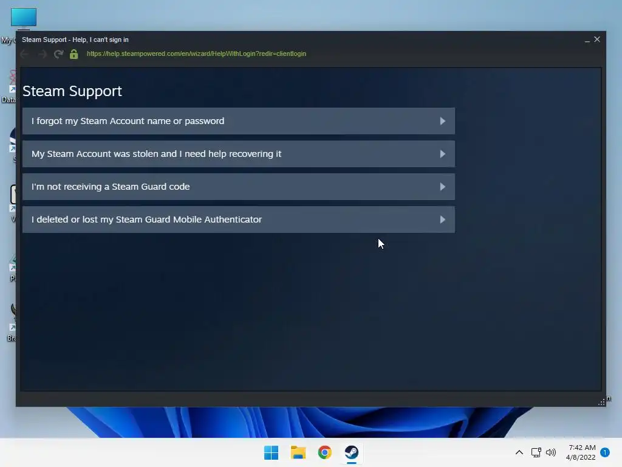
Task: Minimize the Steam Support window
Action: click(x=587, y=40)
